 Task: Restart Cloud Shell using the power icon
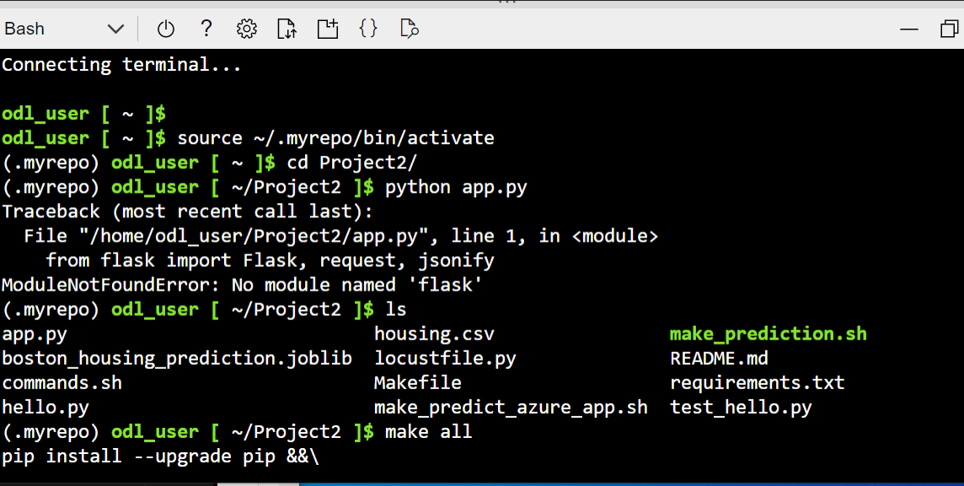(165, 28)
